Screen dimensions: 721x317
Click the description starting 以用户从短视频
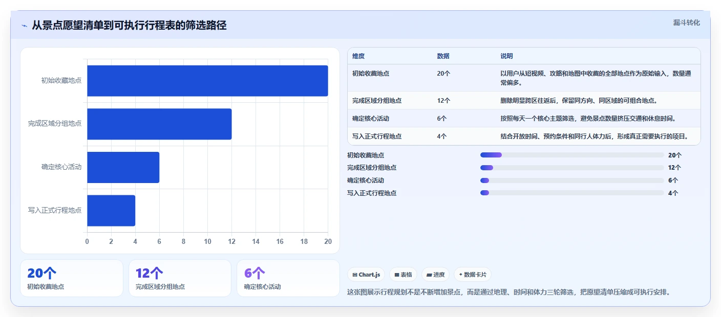pyautogui.click(x=596, y=78)
